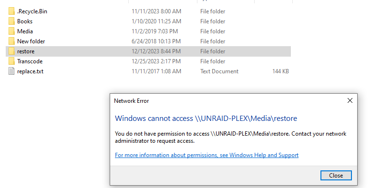Select the Media folder icon
The width and height of the screenshot is (371, 188).
11,31
